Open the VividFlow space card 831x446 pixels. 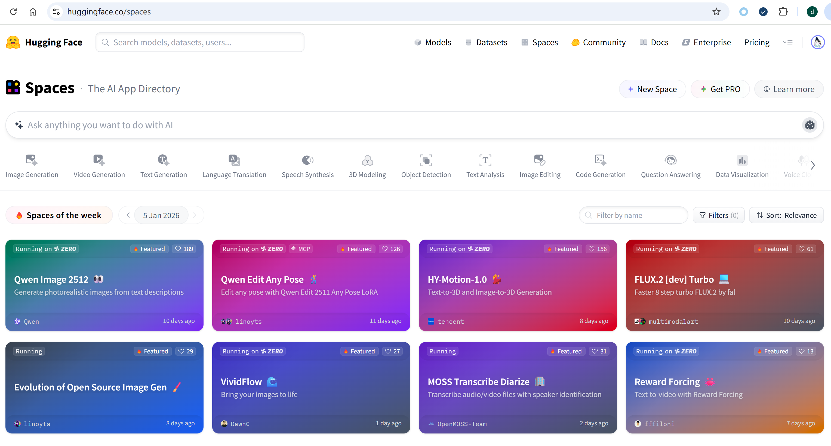tap(311, 387)
